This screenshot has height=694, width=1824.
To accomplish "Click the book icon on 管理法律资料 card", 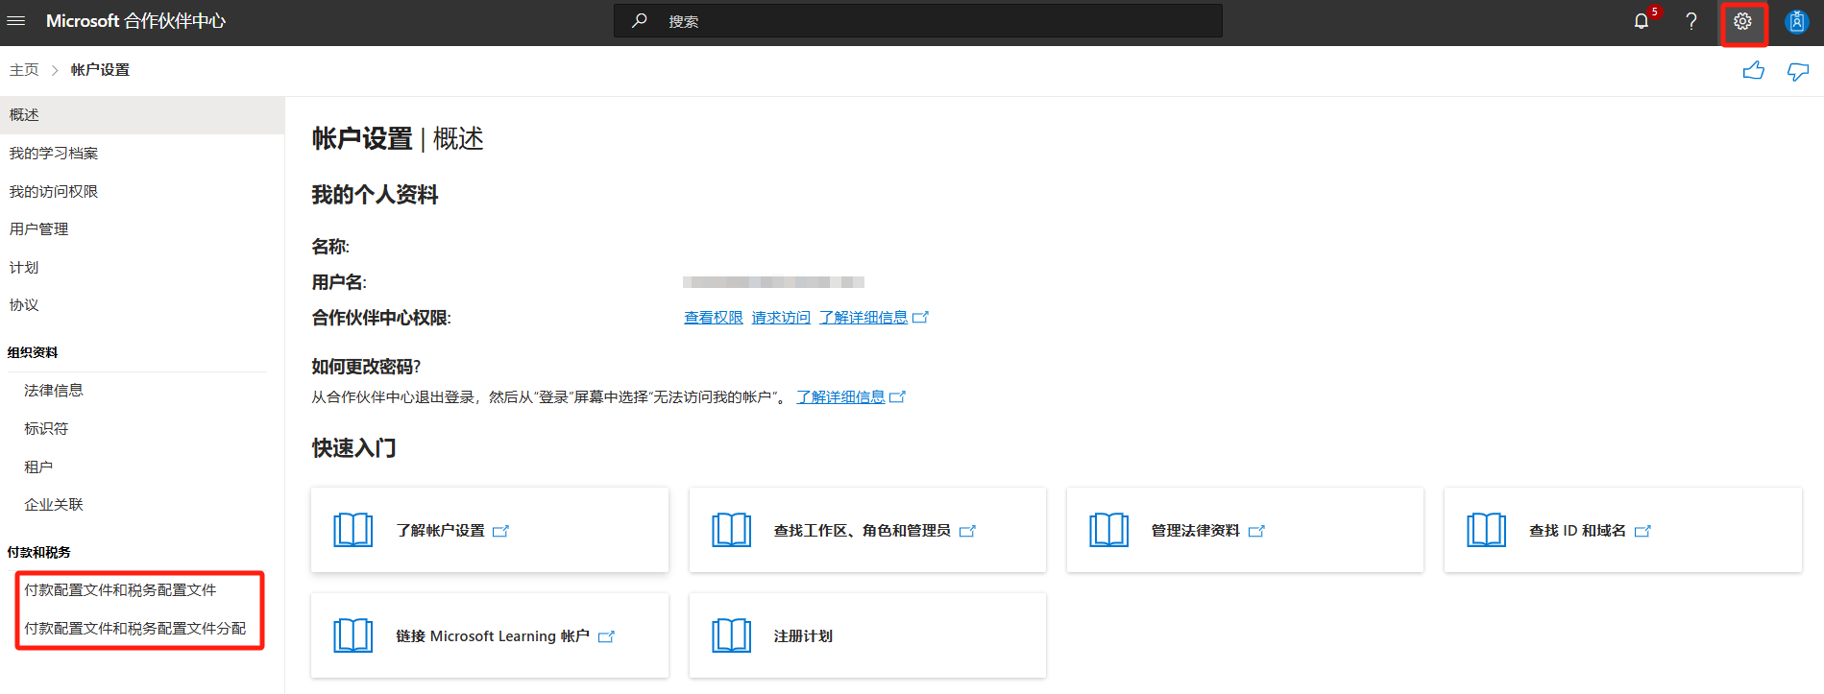I will tap(1109, 530).
